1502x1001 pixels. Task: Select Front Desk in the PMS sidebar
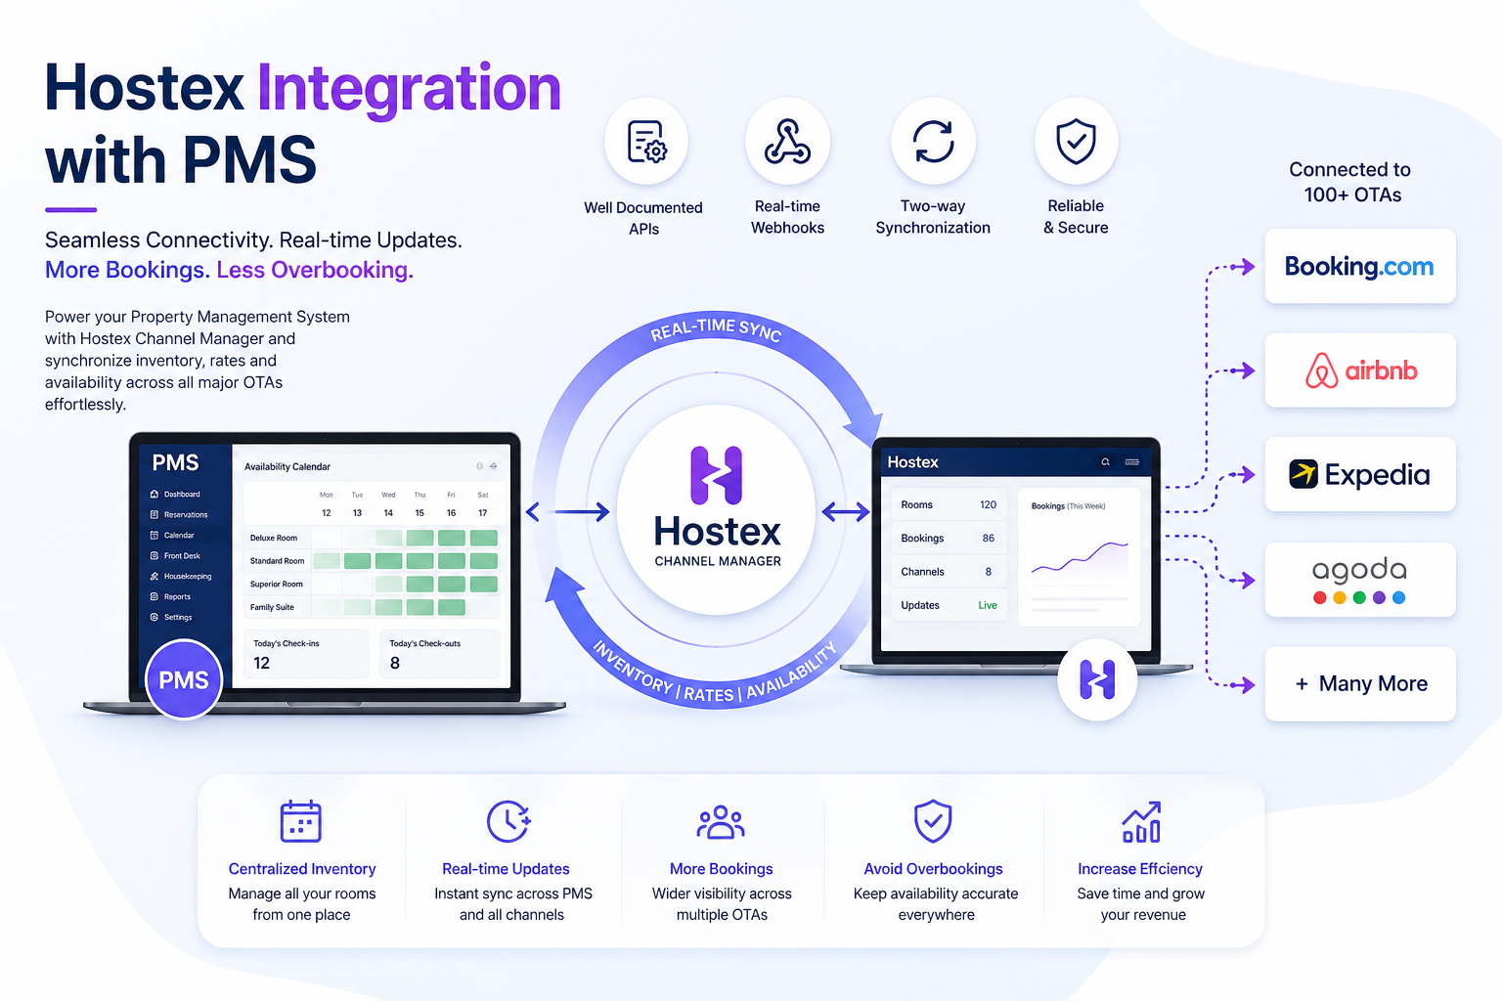click(182, 556)
